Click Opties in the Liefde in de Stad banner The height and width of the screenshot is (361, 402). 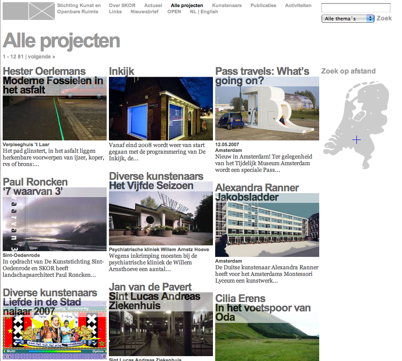pos(98,351)
